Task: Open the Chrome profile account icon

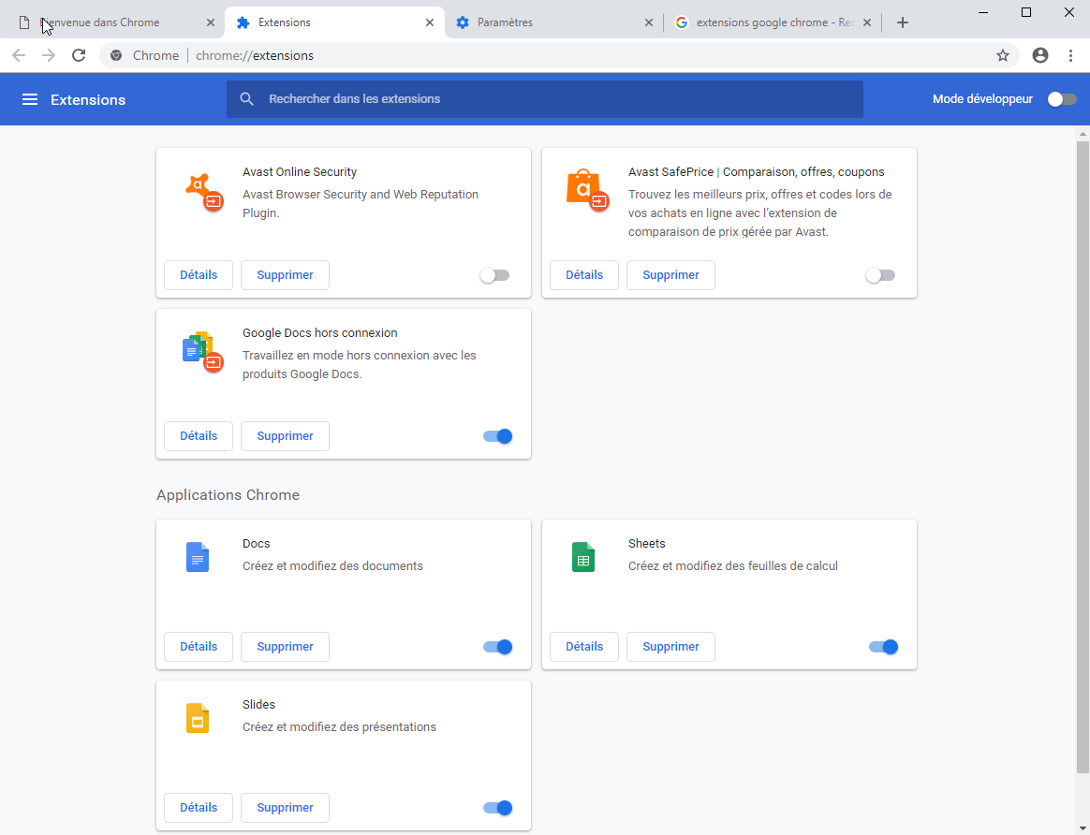Action: point(1039,55)
